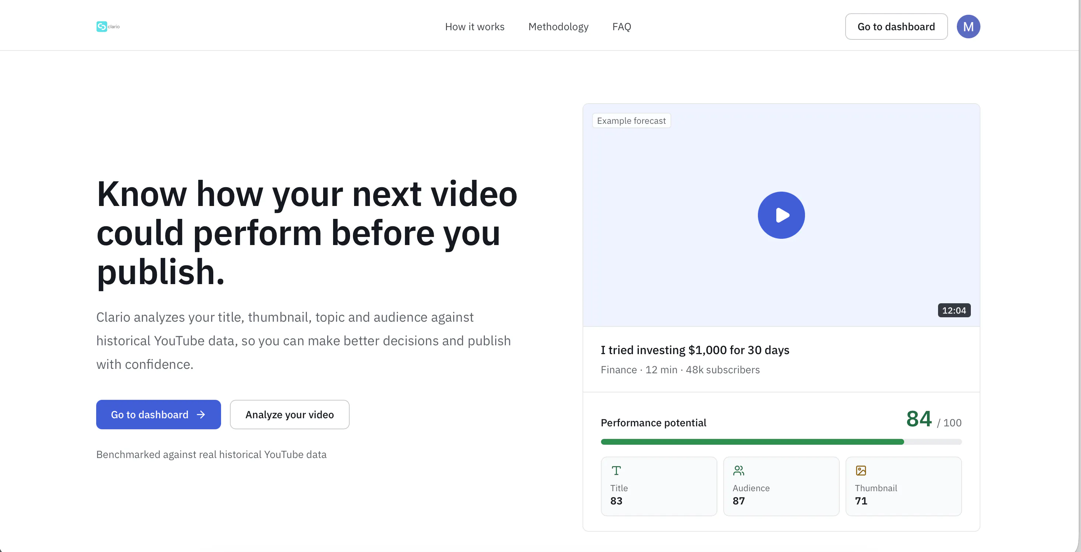1081x552 pixels.
Task: Click the Thumbnail score value 71
Action: coord(861,500)
